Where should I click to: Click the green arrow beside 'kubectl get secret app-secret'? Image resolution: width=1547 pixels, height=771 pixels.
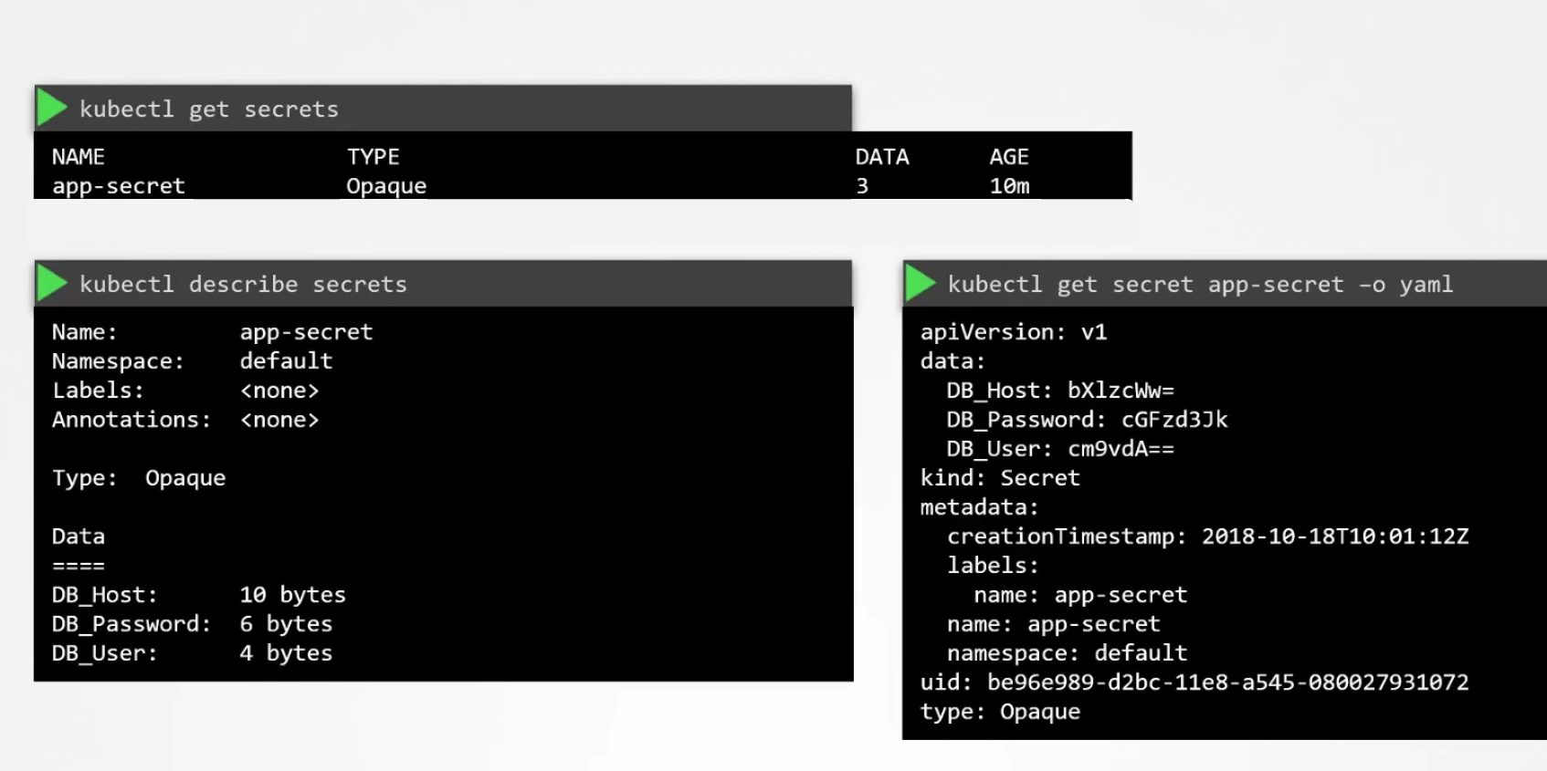921,284
